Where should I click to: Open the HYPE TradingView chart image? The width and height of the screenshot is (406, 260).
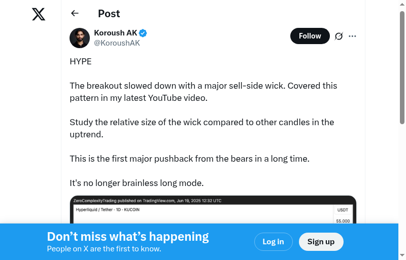click(213, 213)
